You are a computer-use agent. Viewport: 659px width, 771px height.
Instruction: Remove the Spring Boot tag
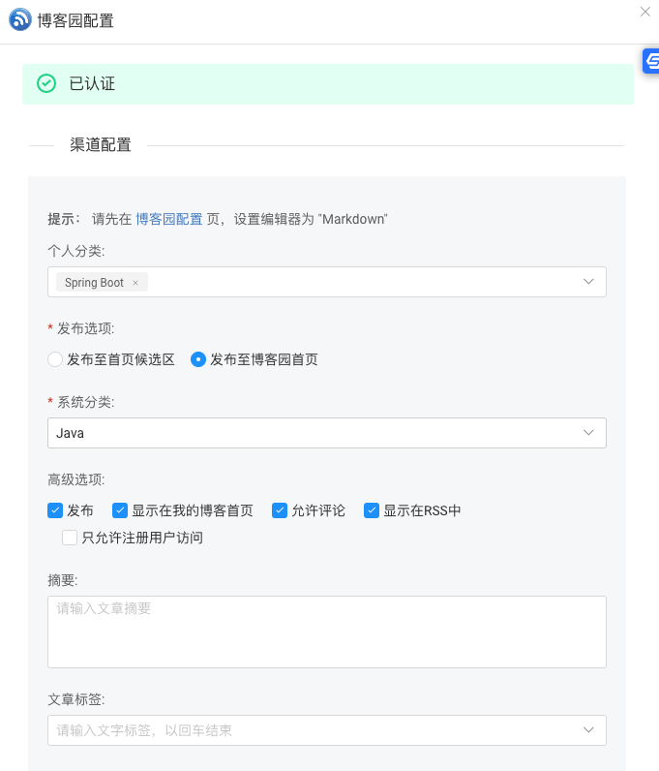tap(135, 283)
